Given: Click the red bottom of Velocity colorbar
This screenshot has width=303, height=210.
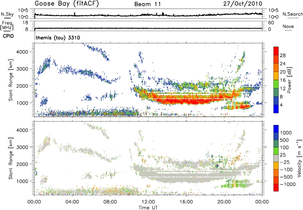Looking at the screenshot, I should pos(276,188).
